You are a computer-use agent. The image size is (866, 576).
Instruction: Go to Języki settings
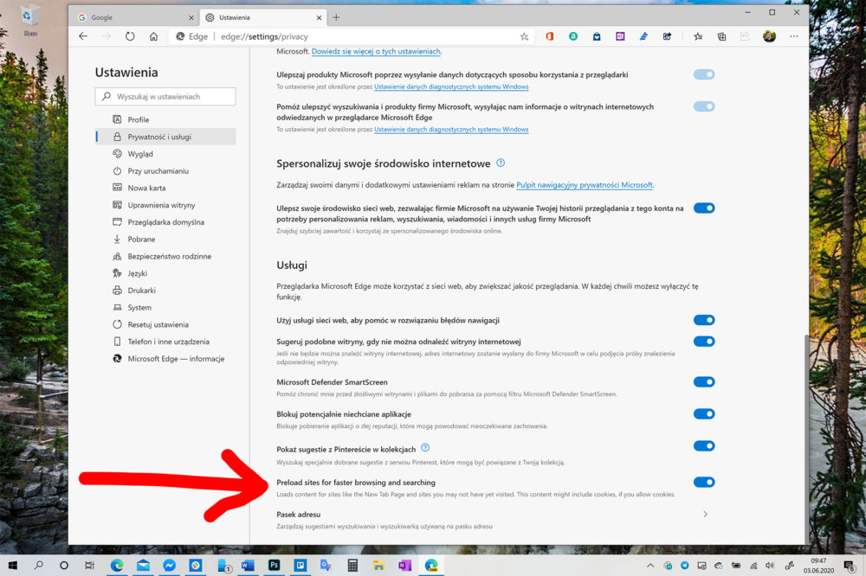(165, 273)
